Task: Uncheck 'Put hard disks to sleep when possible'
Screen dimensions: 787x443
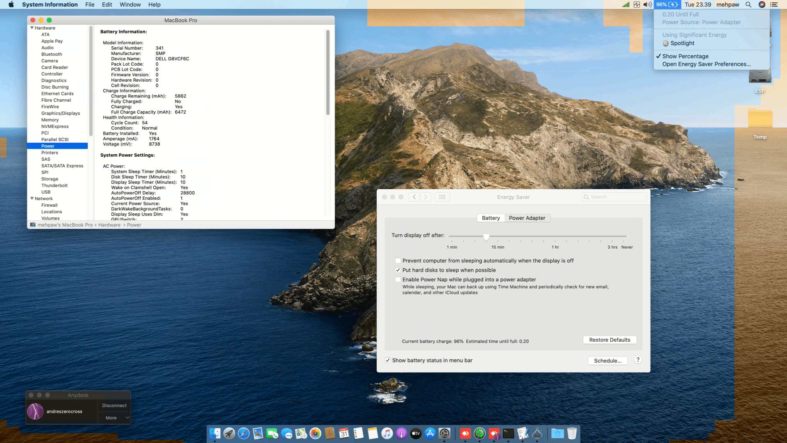Action: click(398, 270)
